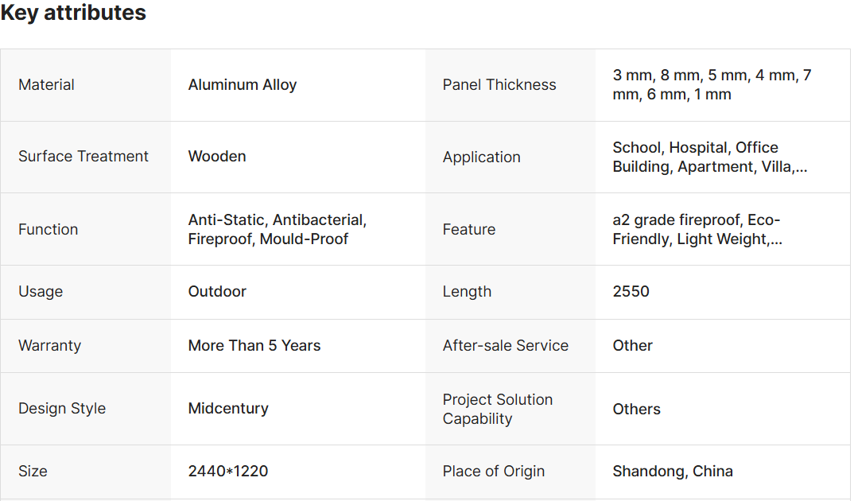
Task: Click the Surface Treatment label
Action: click(x=83, y=157)
